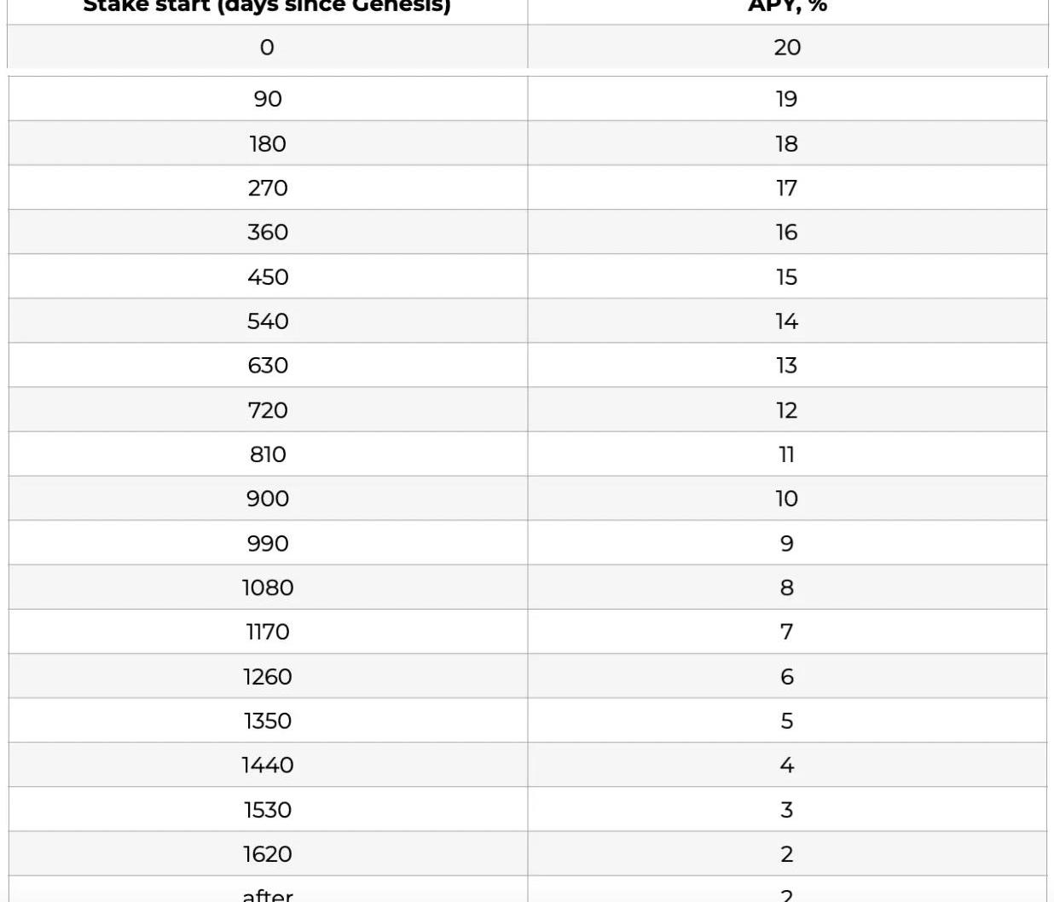The height and width of the screenshot is (902, 1054).
Task: Click the APY value 16 cell
Action: point(786,232)
